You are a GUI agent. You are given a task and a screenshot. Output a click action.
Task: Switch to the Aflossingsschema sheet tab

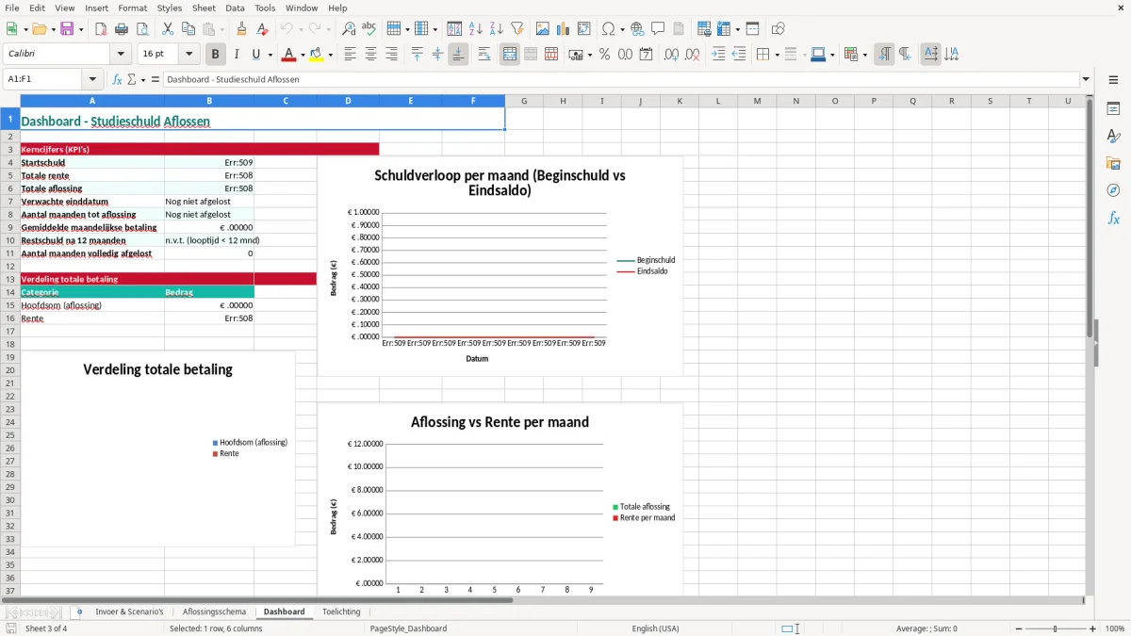pos(214,612)
